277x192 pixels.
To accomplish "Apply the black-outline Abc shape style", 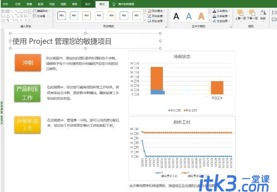I will (62, 15).
